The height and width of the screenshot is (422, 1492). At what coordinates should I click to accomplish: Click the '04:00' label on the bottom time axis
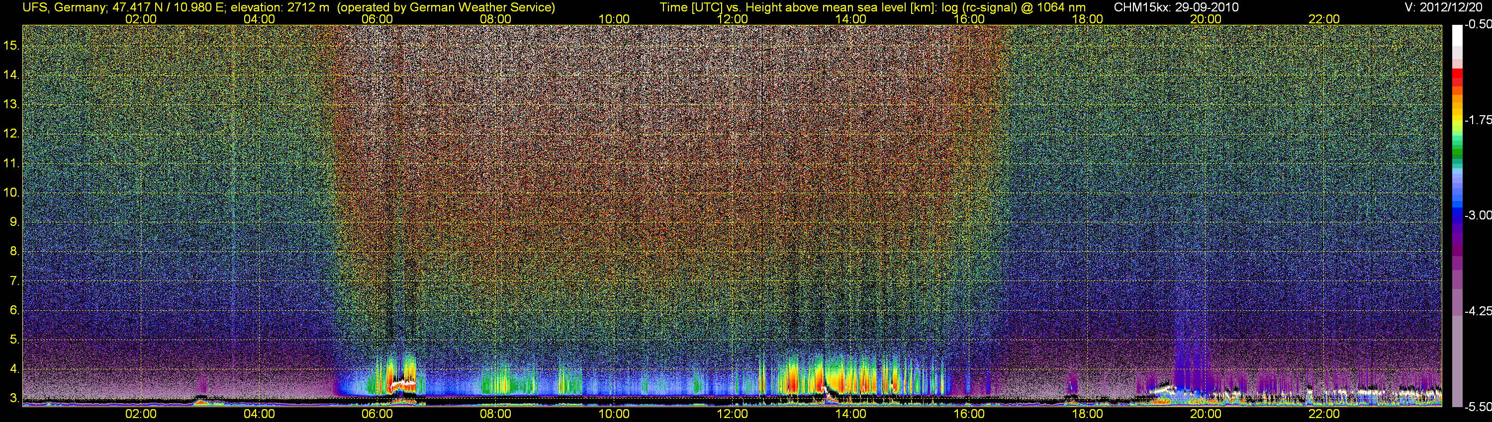pos(259,414)
